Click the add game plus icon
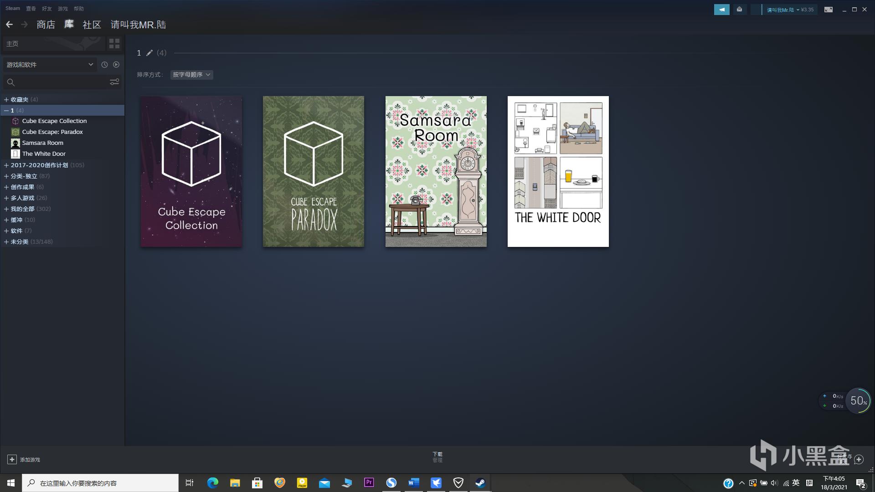This screenshot has height=492, width=875. pos(12,459)
